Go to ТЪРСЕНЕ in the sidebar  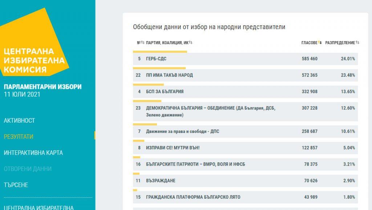[16, 185]
